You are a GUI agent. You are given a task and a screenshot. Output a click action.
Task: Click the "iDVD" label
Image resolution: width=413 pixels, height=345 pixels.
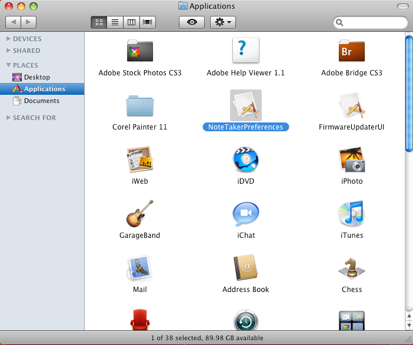click(246, 181)
